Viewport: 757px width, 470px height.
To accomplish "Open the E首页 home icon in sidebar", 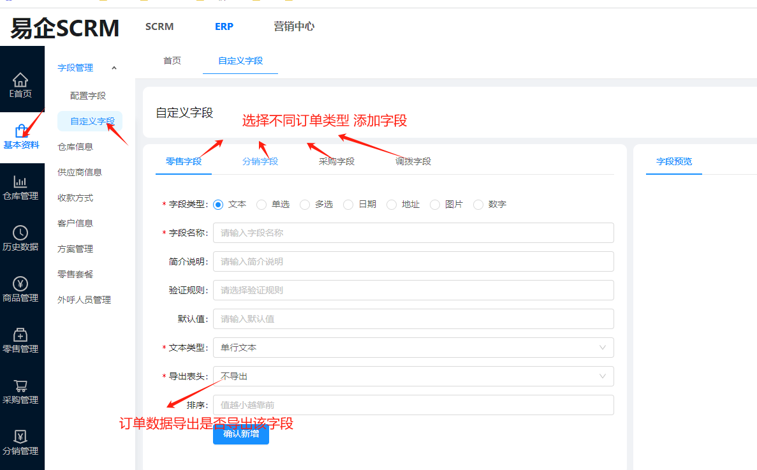I will tap(20, 80).
